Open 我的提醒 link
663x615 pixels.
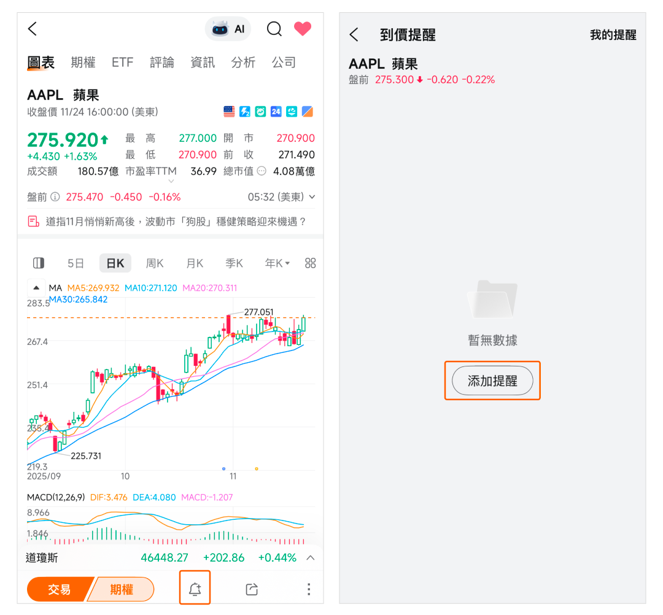613,34
